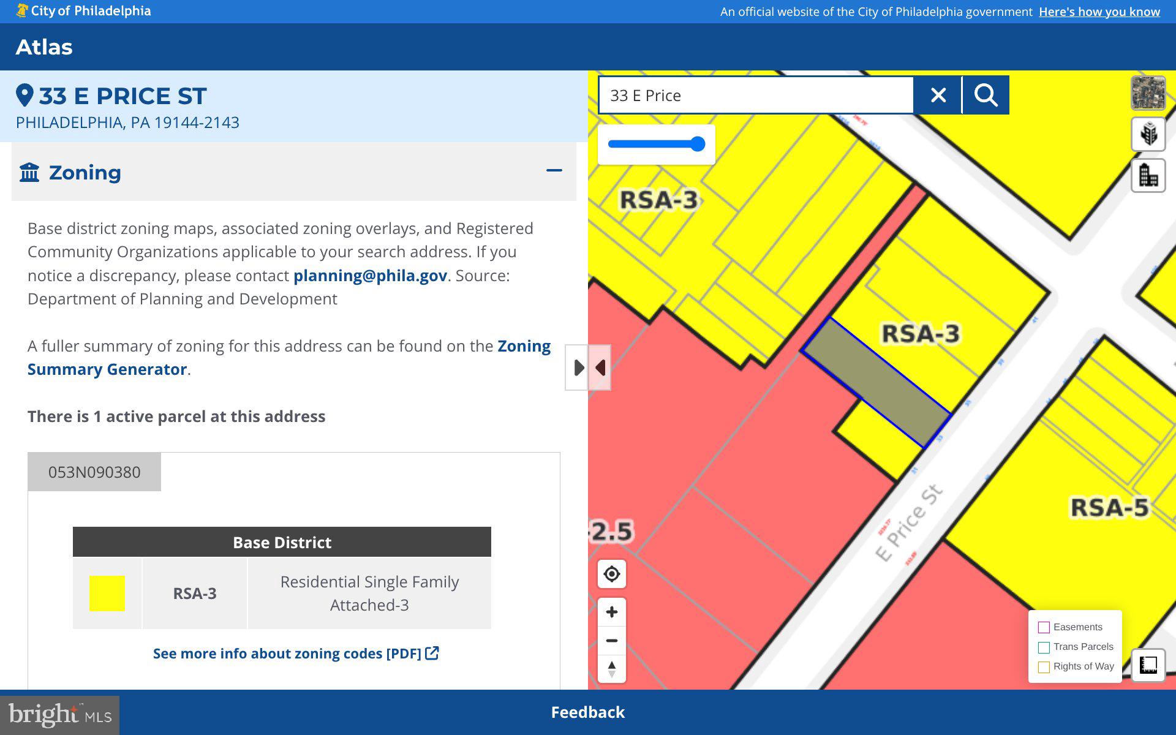The image size is (1176, 735).
Task: Click the Atlas app title
Action: pyautogui.click(x=44, y=47)
